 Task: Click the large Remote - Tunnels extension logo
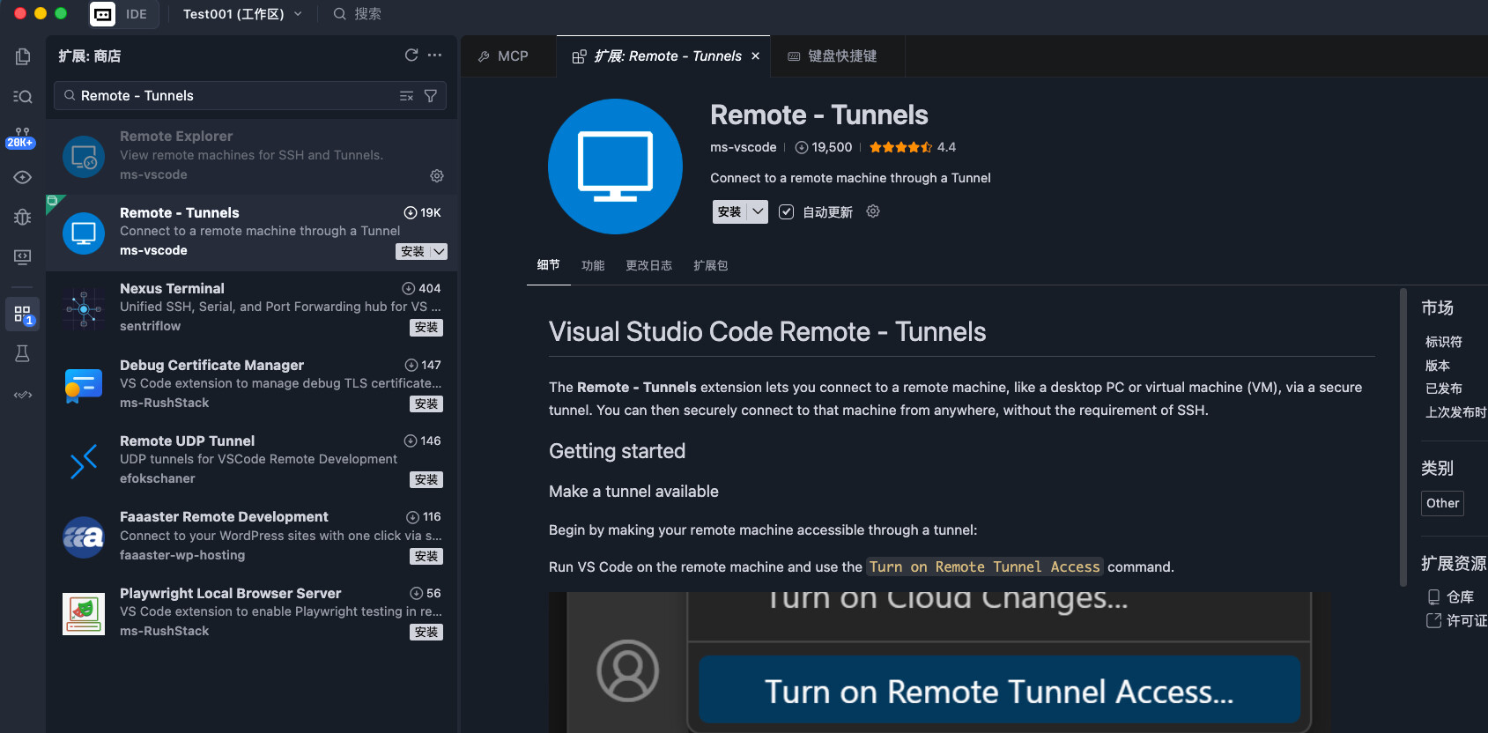point(615,167)
